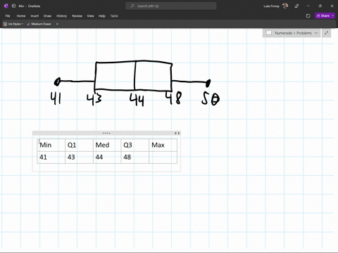Viewport: 338px width, 253px height.
Task: Switch to the View tab
Action: tap(90, 16)
